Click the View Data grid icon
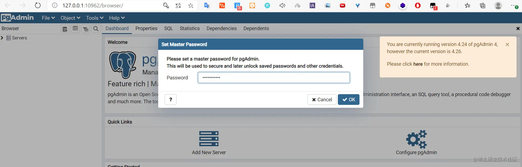The width and height of the screenshot is (522, 167). (75, 28)
